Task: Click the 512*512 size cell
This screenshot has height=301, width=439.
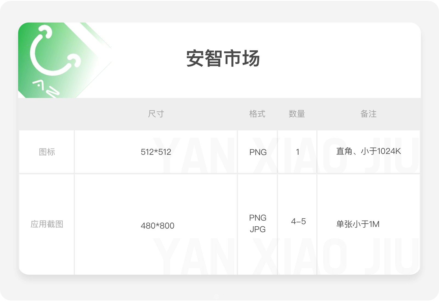Action: pos(156,152)
